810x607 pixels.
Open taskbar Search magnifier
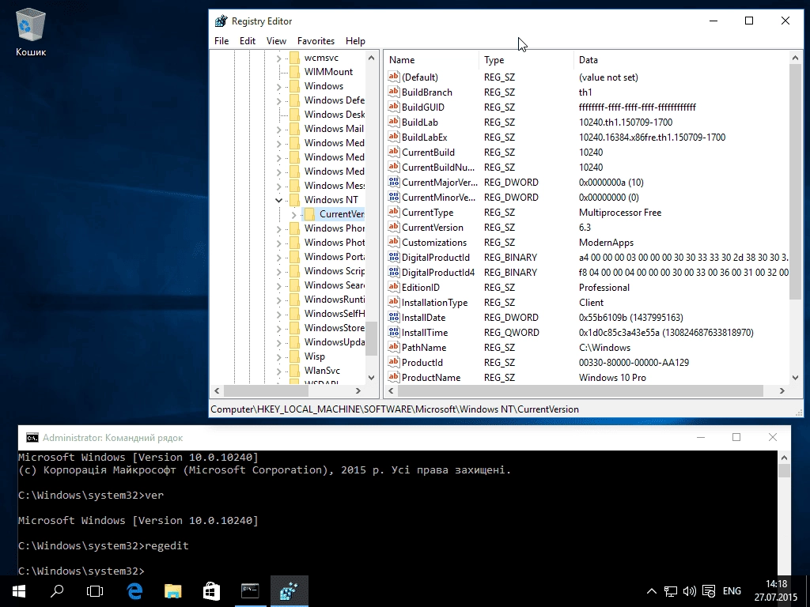[x=57, y=591]
